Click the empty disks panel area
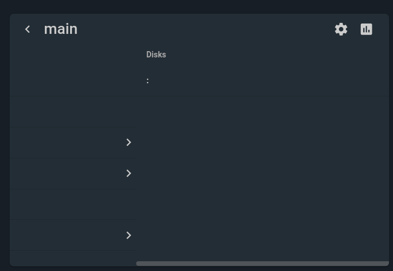 click(x=262, y=178)
